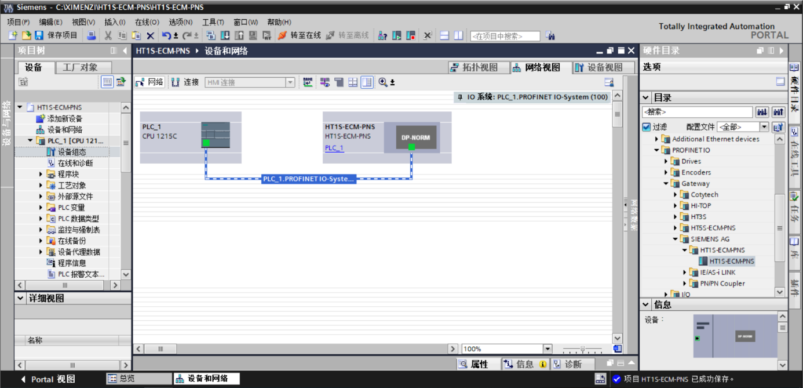Click the assign device name icon
Image resolution: width=803 pixels, height=388 pixels.
pos(308,82)
